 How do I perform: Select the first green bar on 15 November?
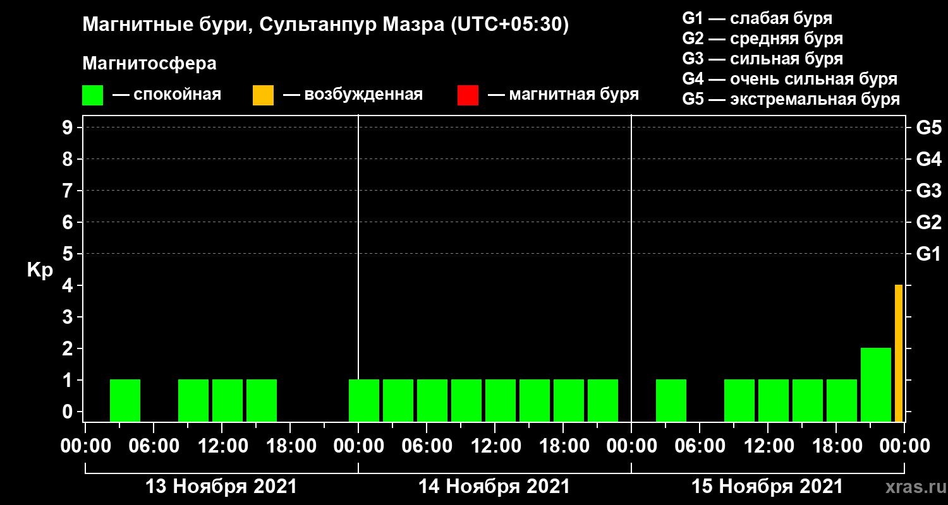click(671, 400)
